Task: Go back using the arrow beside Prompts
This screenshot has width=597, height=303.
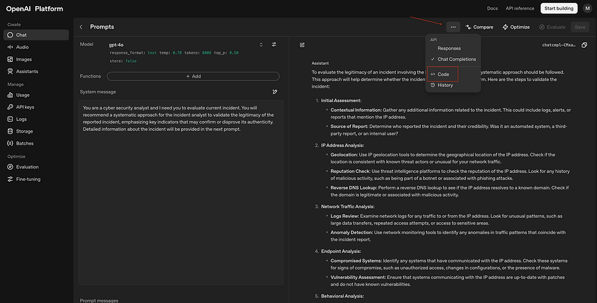Action: (x=81, y=27)
